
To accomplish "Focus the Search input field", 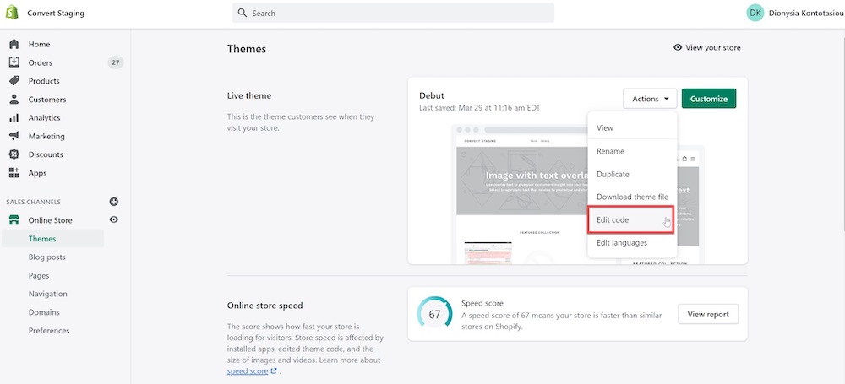I will [x=394, y=13].
